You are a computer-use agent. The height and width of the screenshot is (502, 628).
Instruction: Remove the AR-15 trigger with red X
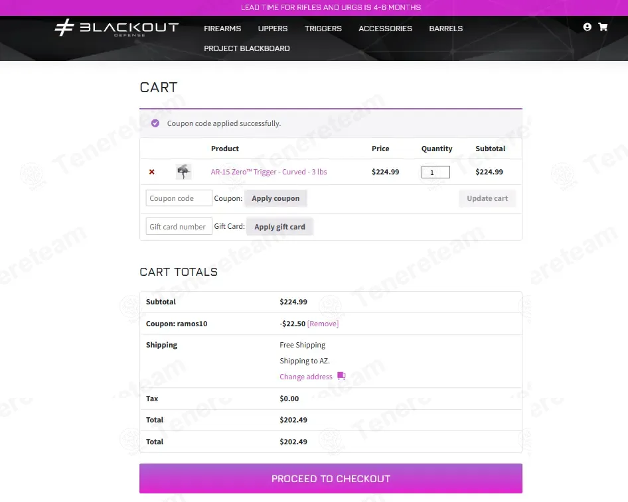(152, 172)
